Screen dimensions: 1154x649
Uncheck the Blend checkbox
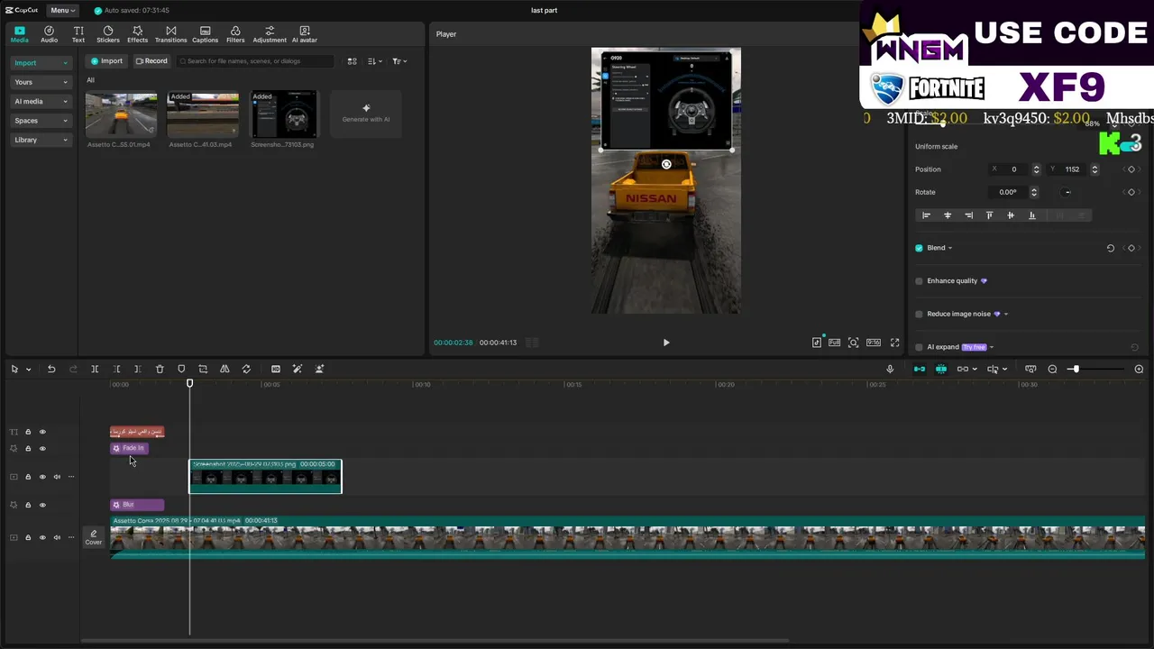(x=919, y=248)
